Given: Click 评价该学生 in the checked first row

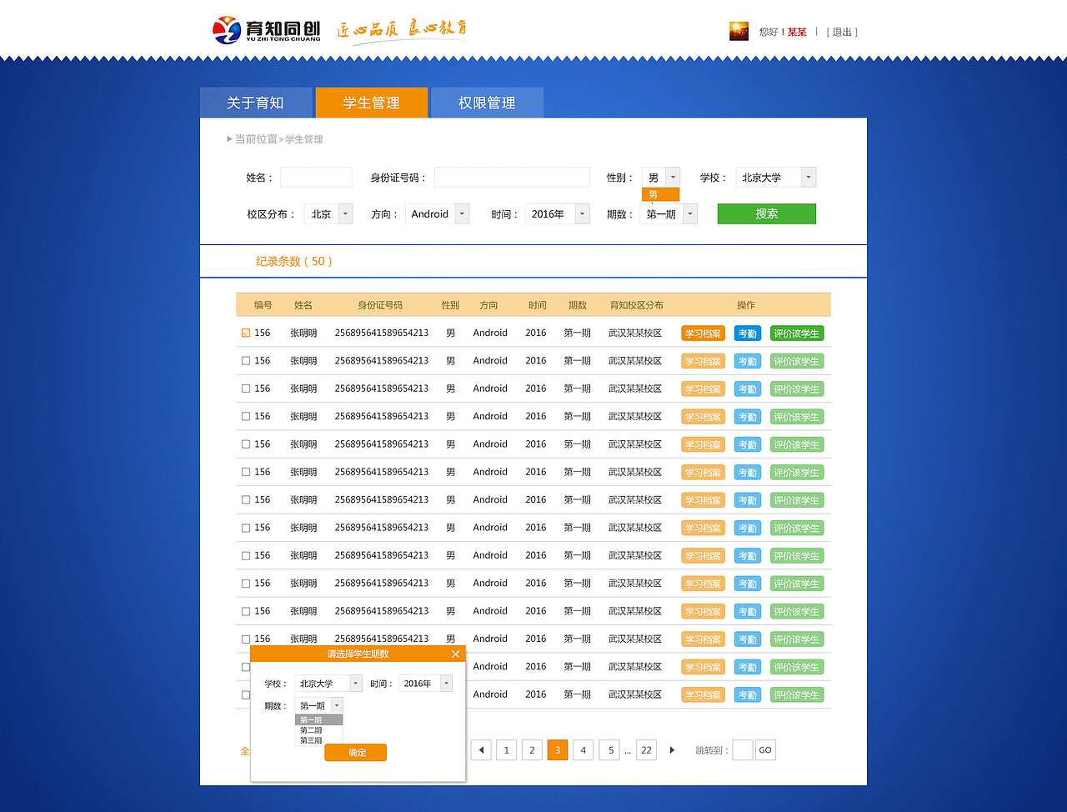Looking at the screenshot, I should 797,333.
